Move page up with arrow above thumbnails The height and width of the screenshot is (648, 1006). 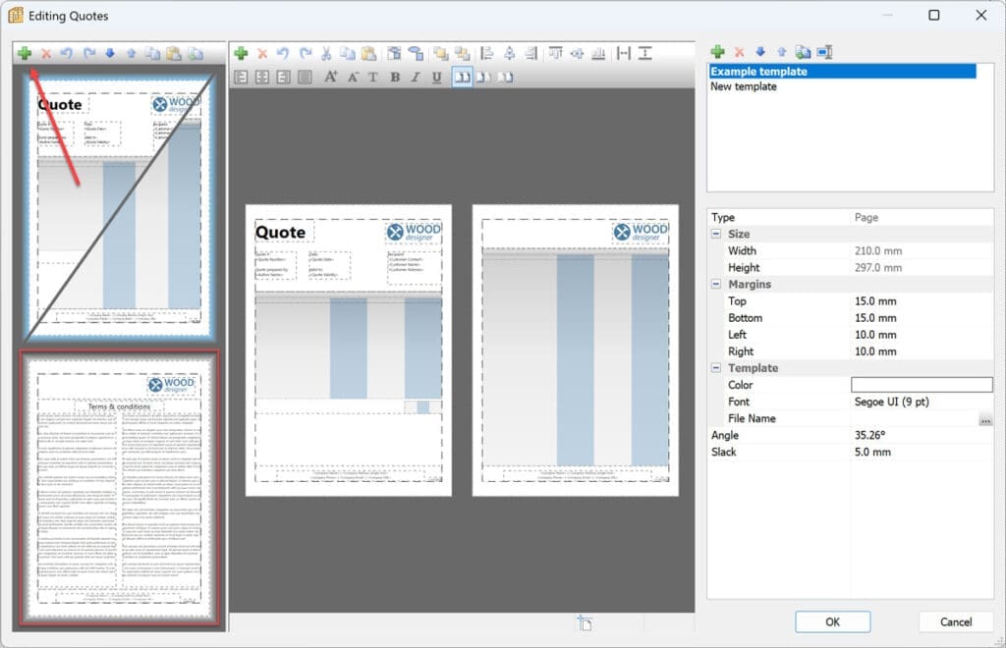coord(131,54)
